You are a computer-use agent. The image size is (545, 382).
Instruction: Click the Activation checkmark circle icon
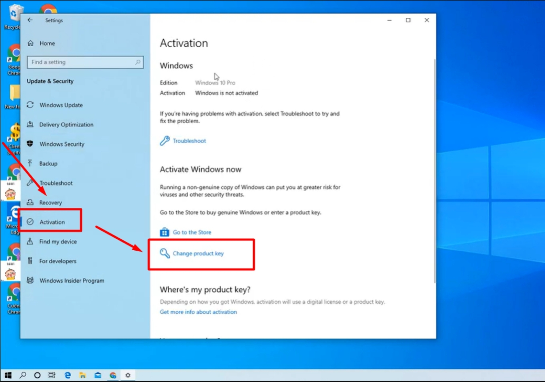coord(30,222)
